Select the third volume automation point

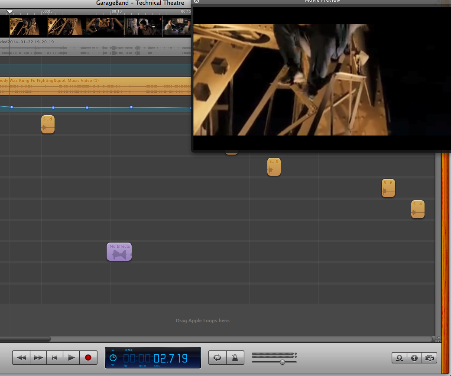87,107
